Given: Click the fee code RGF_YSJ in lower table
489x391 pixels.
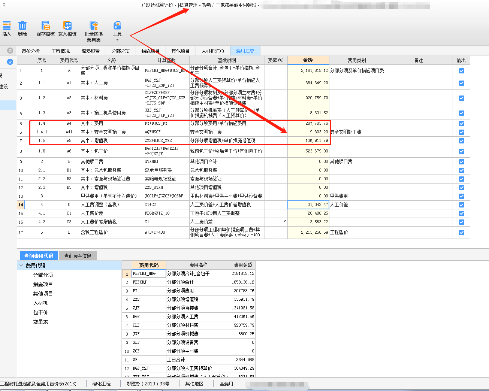Looking at the screenshot, I should pos(149,369).
